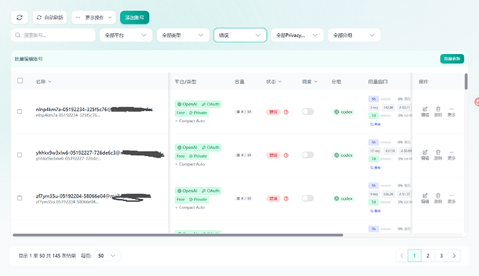The image size is (479, 276).
Task: Click red error info icon in yhhkx9w3xlw6 row
Action: pos(286,155)
